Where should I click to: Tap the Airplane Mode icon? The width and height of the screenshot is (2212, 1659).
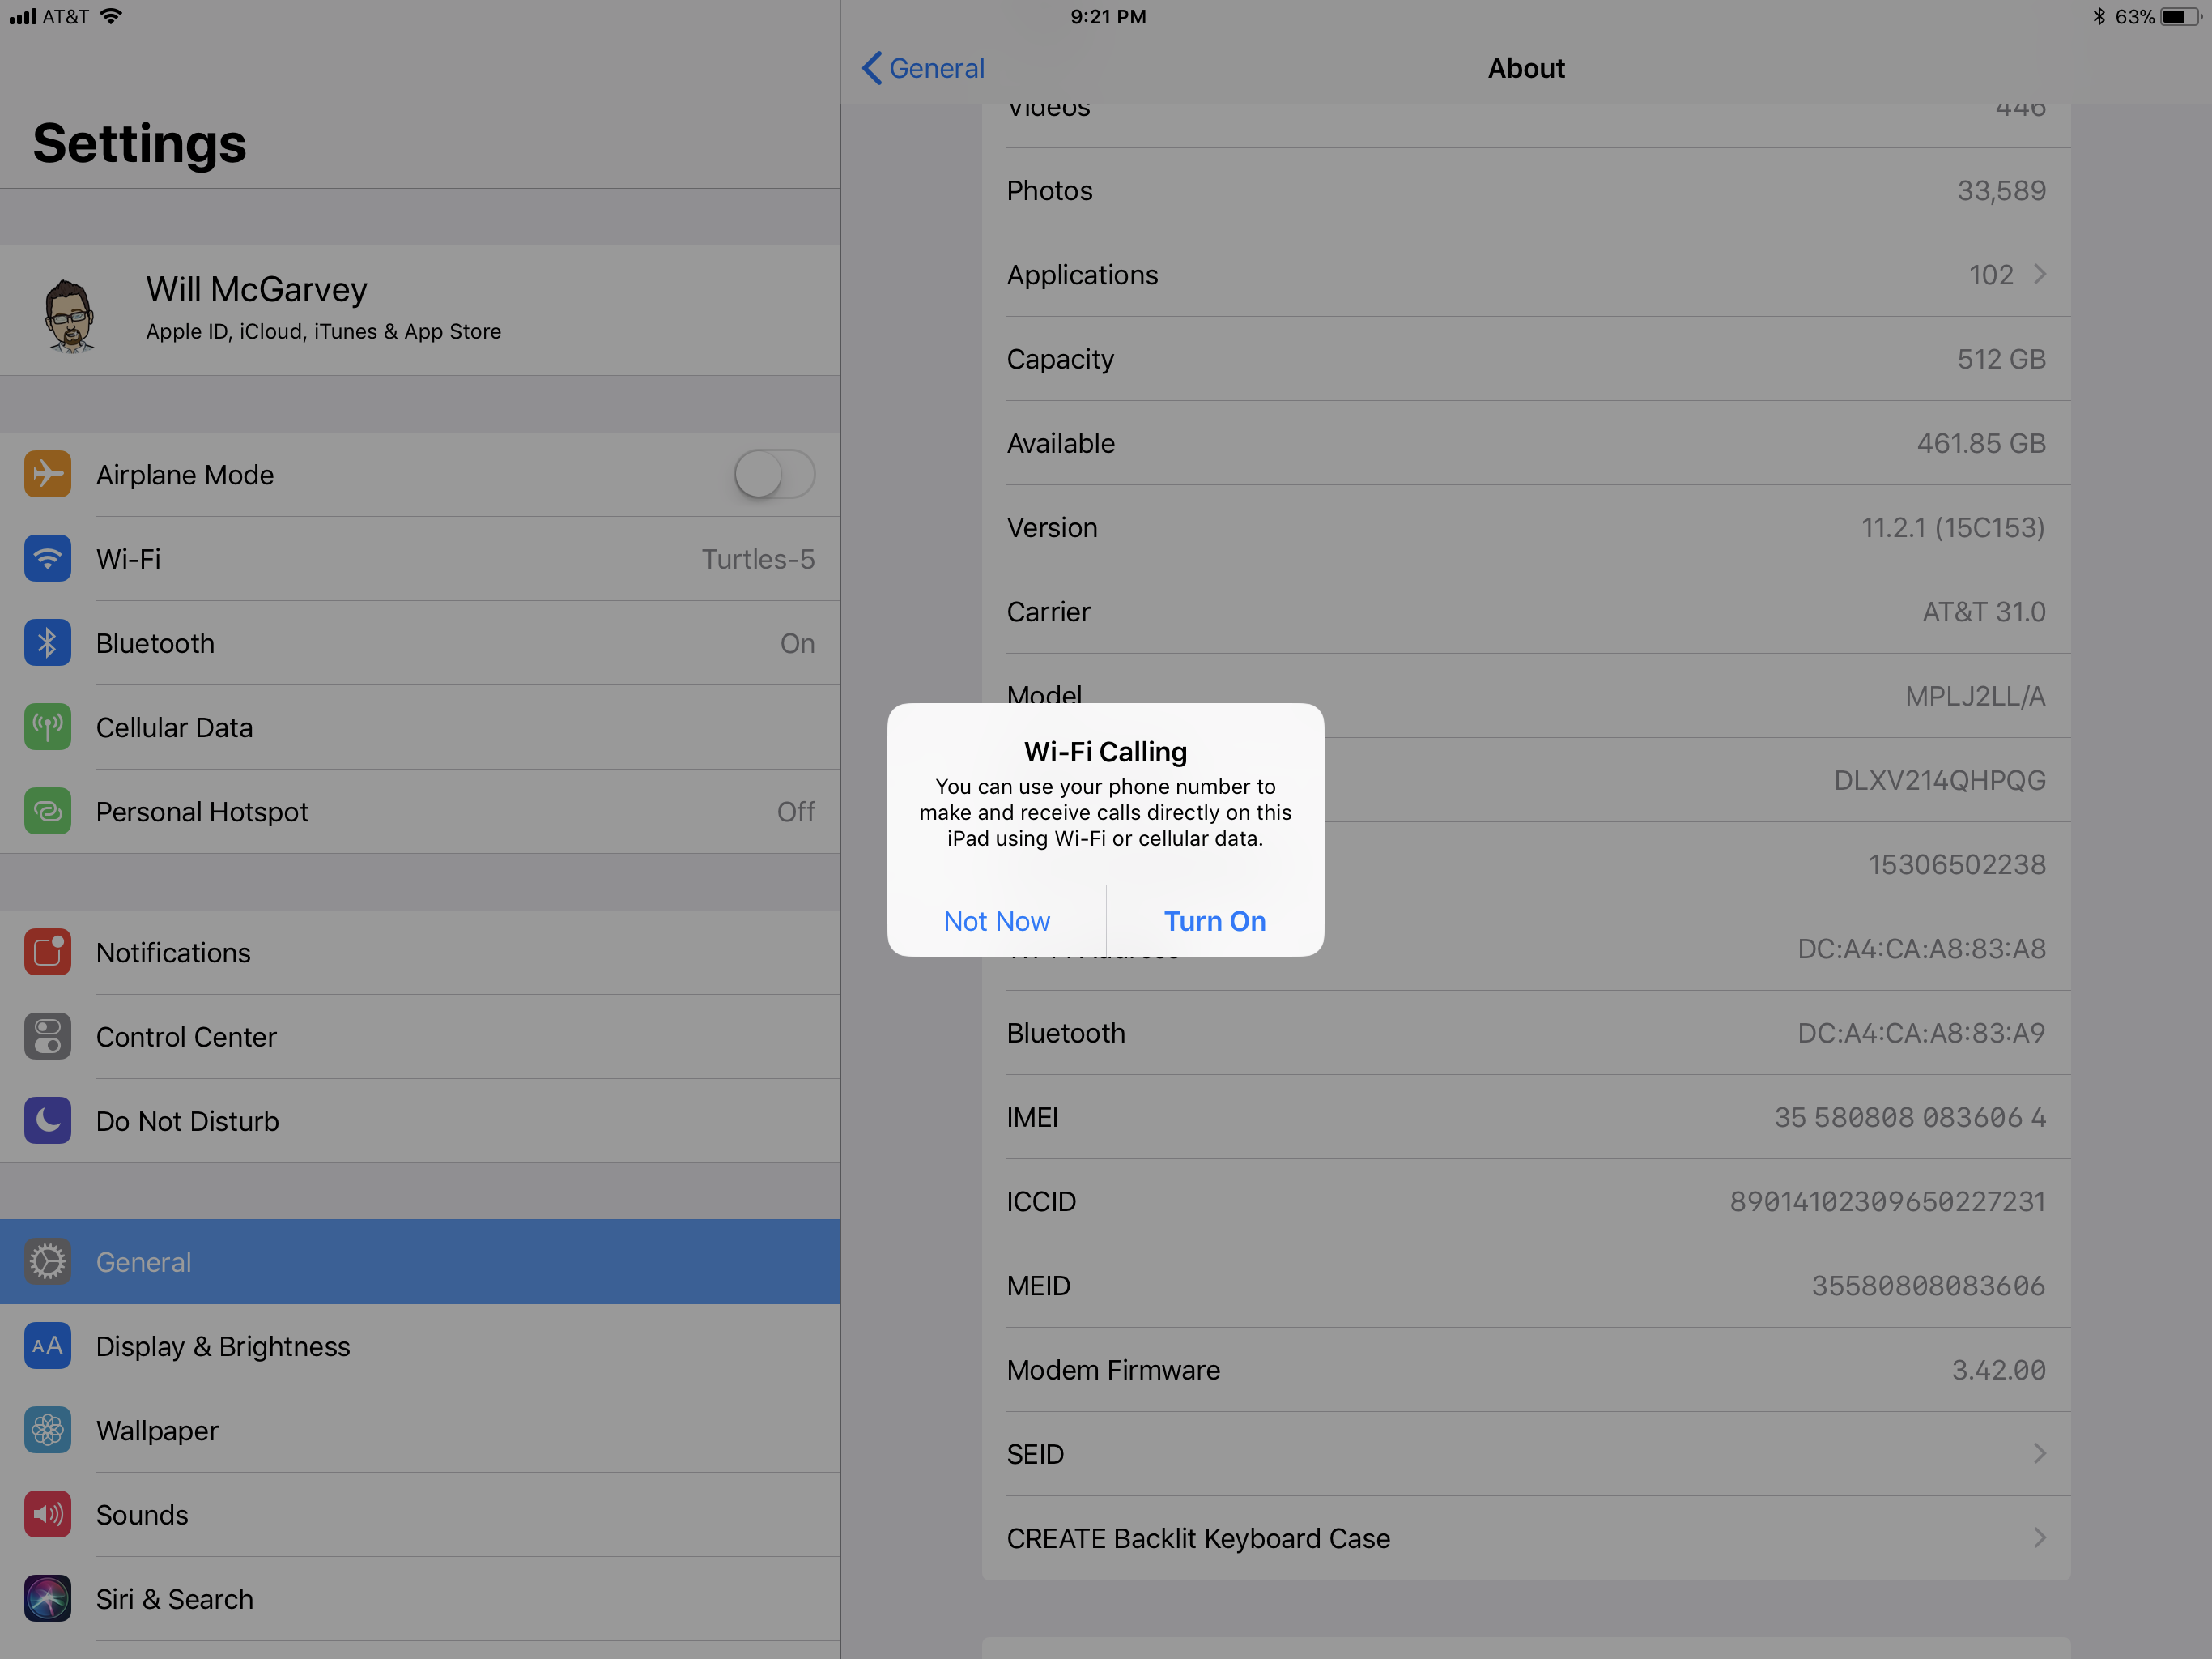(47, 474)
